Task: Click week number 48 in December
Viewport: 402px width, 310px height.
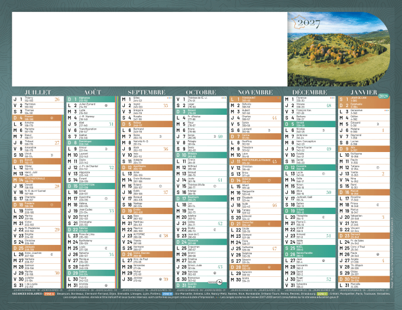Action: point(328,106)
